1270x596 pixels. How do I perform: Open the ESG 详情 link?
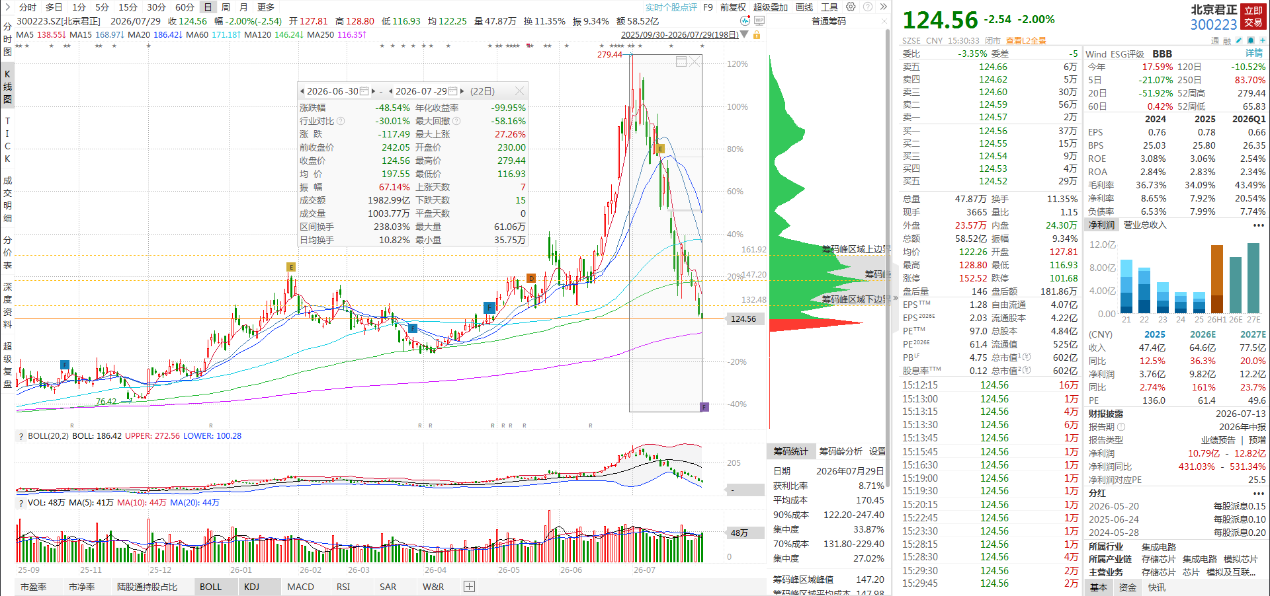(x=1254, y=54)
